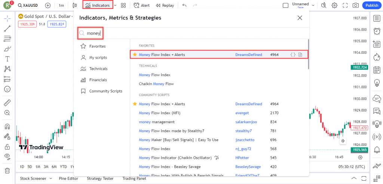Open the Pine Editor tab
This screenshot has width=383, height=184.
pos(68,178)
